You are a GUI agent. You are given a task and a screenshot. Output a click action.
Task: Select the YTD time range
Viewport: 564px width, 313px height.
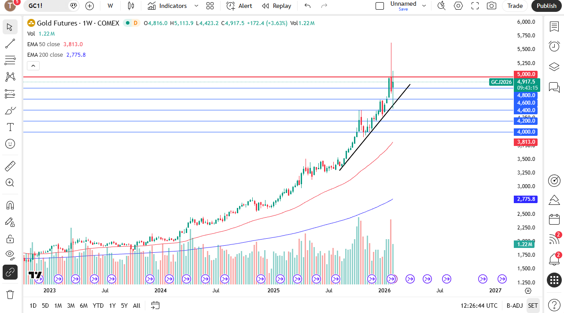click(98, 306)
